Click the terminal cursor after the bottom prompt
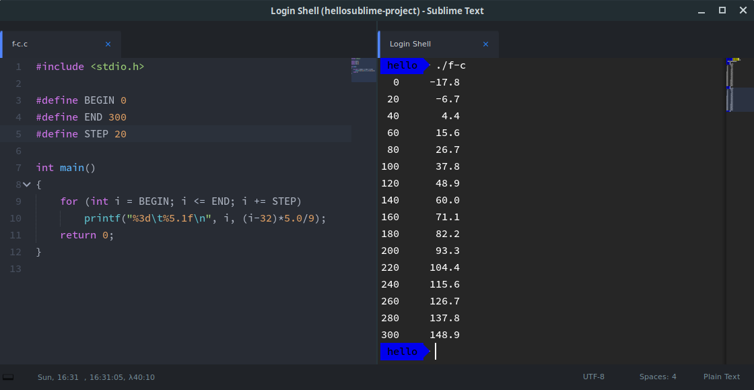 436,351
